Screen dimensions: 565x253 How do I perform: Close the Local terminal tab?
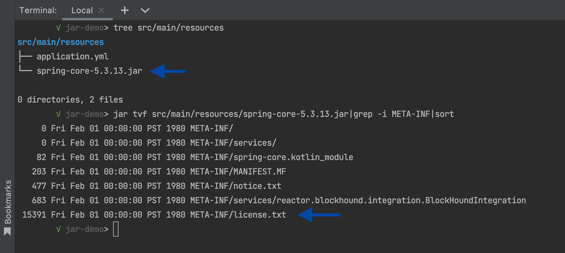[102, 10]
